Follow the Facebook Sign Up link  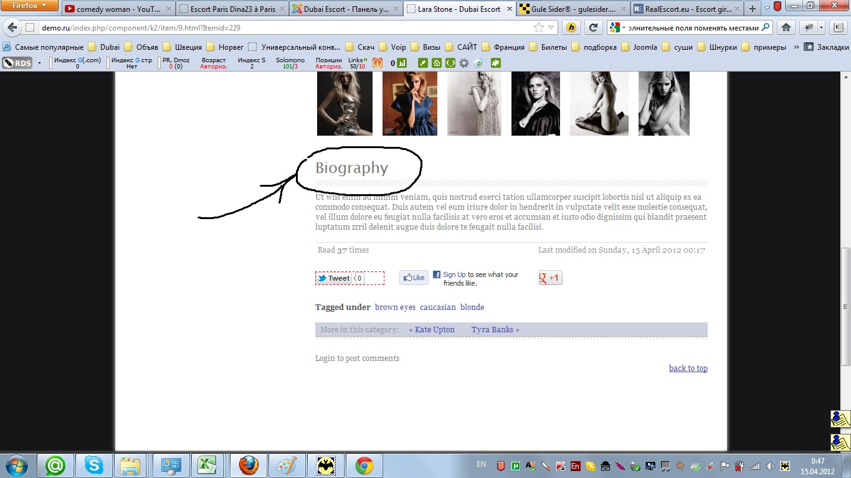[454, 274]
